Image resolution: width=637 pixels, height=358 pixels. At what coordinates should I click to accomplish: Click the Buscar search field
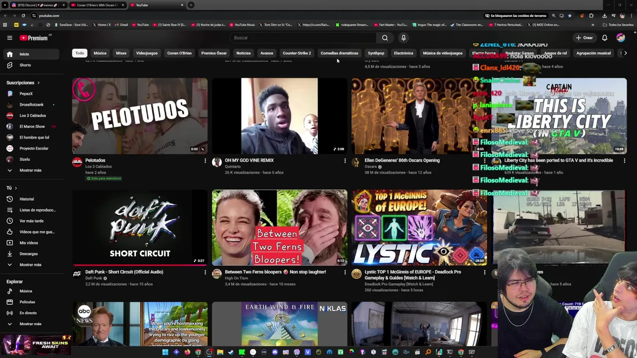click(303, 38)
